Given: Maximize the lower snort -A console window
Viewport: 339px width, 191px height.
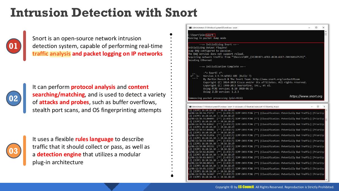Looking at the screenshot, I should pos(318,107).
